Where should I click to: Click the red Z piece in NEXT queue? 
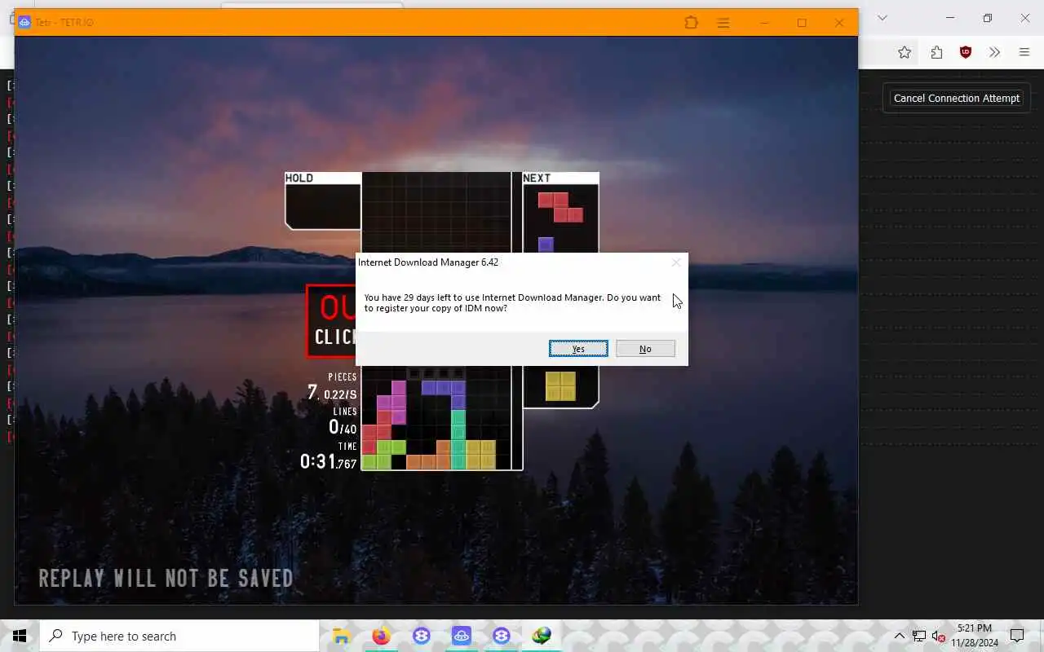560,207
